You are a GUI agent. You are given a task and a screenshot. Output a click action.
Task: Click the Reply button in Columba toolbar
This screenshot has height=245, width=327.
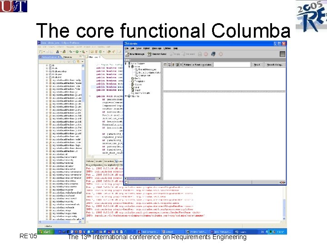(175, 54)
